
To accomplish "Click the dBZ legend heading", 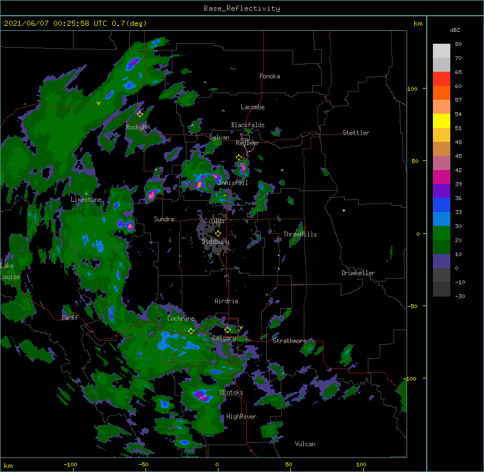I will [x=455, y=30].
